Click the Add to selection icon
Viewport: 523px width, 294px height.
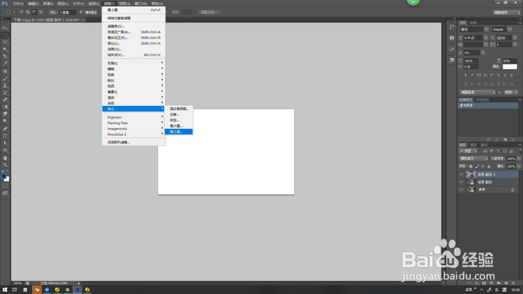tap(28, 13)
